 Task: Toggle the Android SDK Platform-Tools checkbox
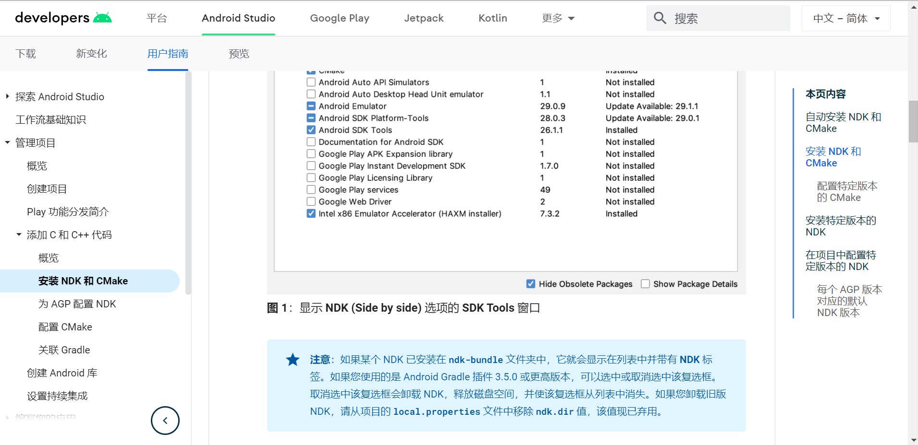tap(311, 118)
